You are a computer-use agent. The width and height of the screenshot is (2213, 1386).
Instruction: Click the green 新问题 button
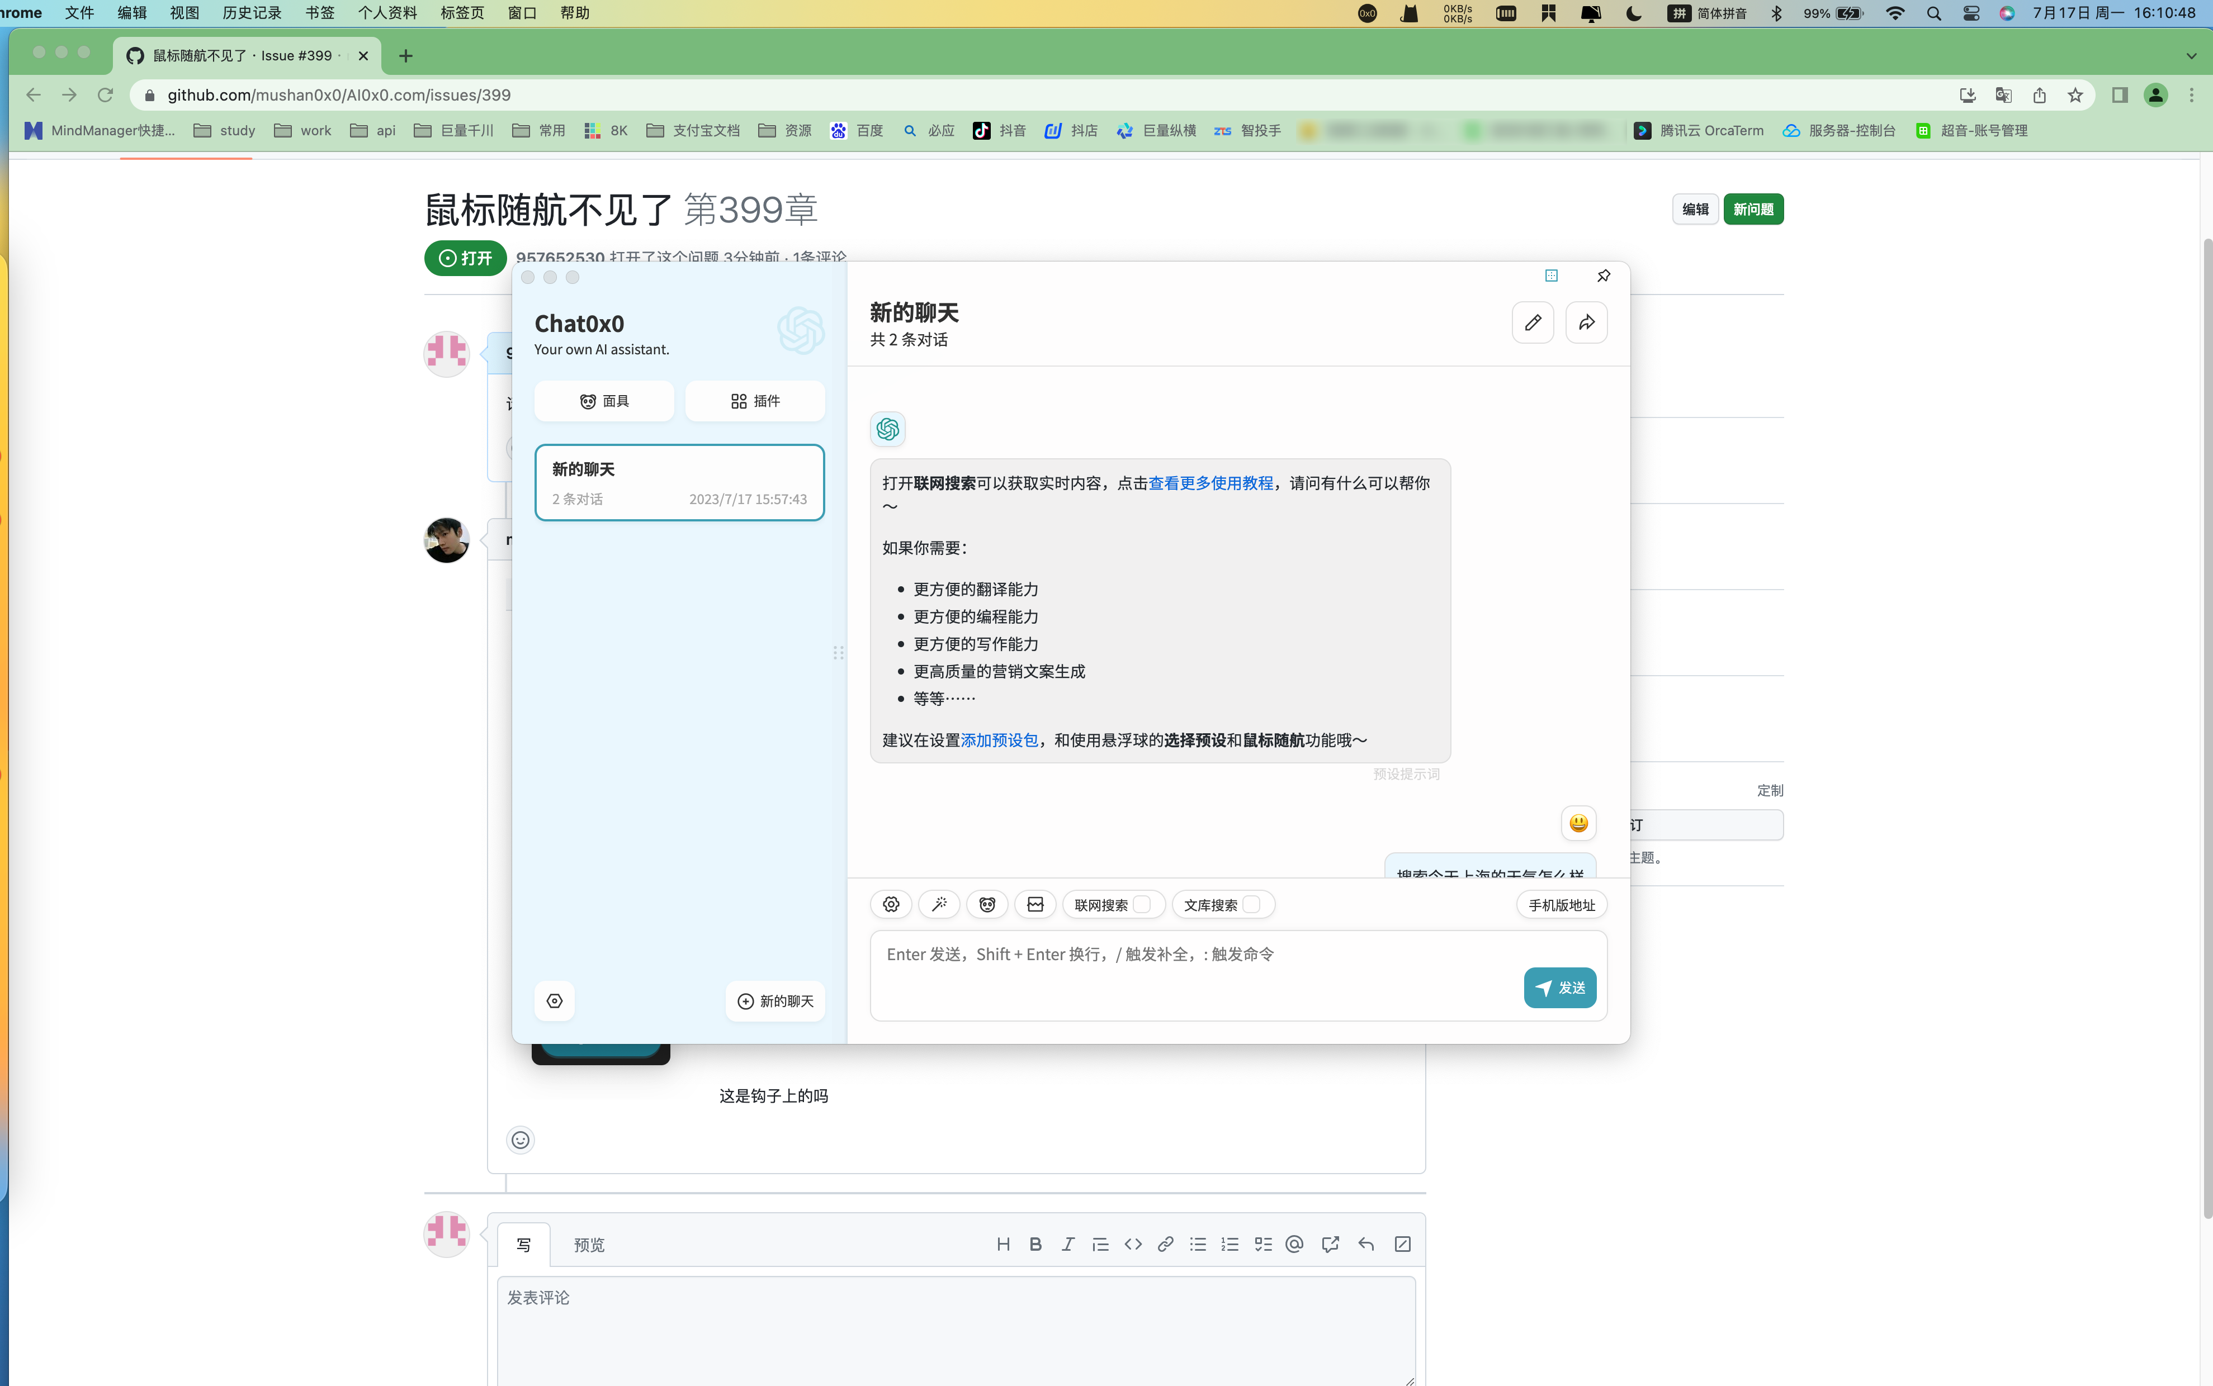click(x=1753, y=209)
